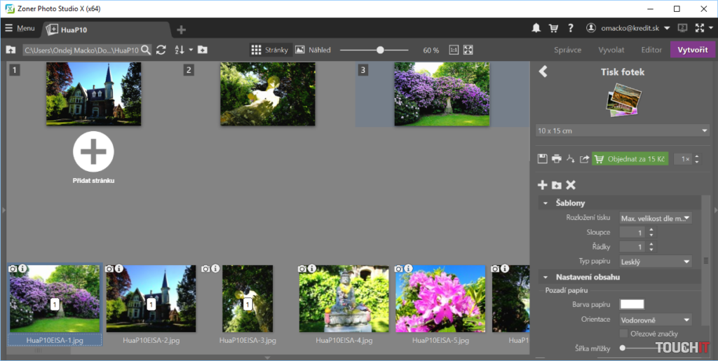
Task: Open the 10 x 15 cm paper size dropdown
Action: pyautogui.click(x=623, y=131)
